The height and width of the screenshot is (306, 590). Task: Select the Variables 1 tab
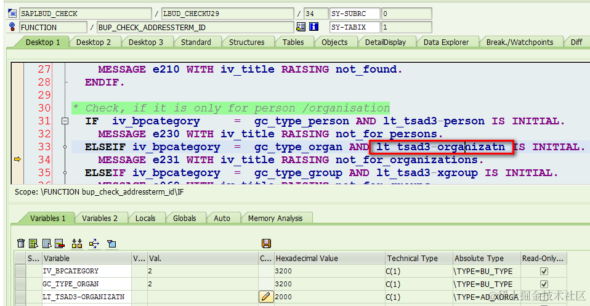47,219
